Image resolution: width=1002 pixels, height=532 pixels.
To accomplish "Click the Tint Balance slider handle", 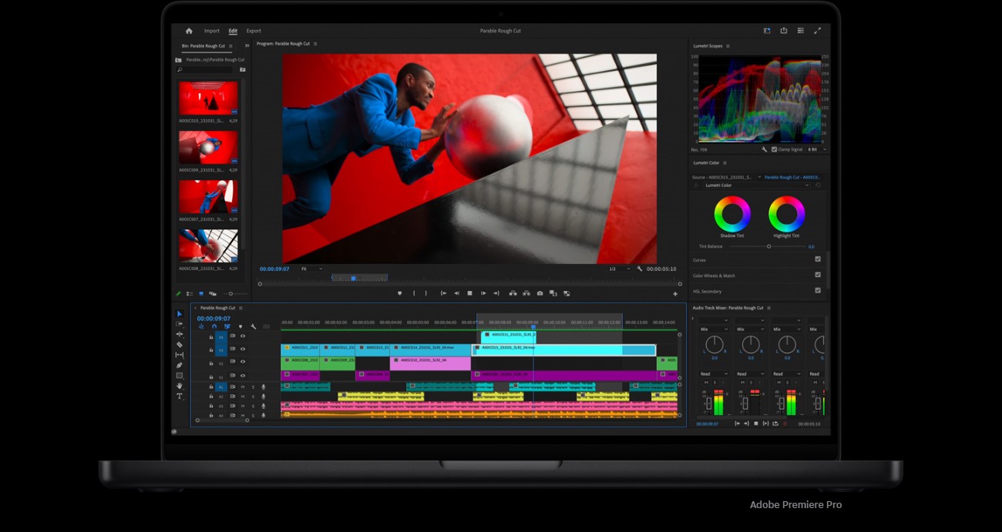I will (x=768, y=246).
